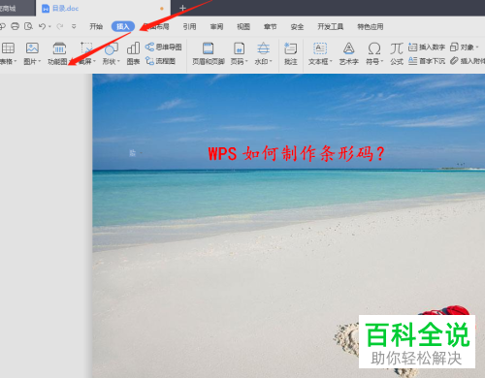Open the quick access customize dropdown
The image size is (485, 378).
74,26
